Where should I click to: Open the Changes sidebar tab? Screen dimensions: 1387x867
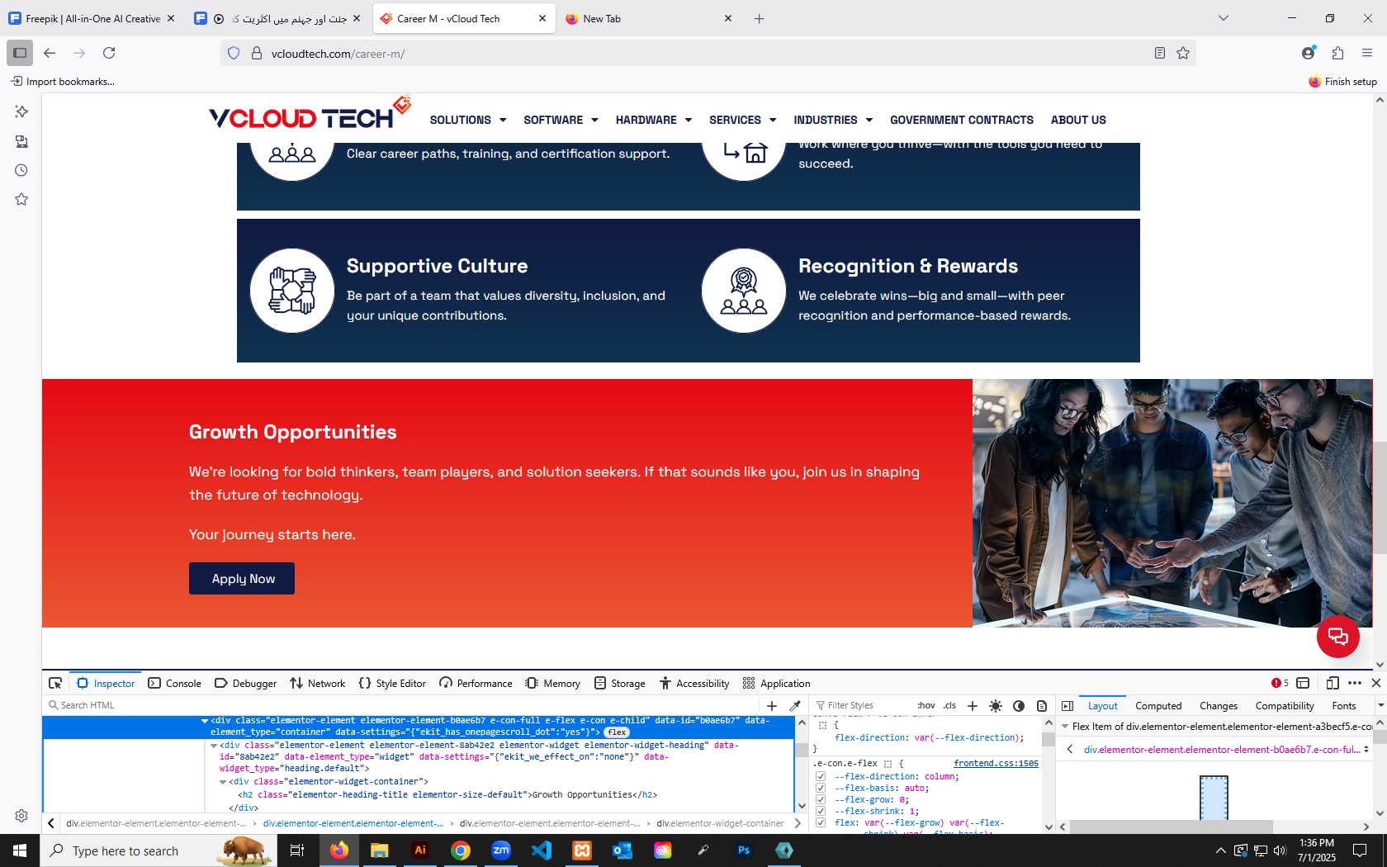pyautogui.click(x=1219, y=706)
